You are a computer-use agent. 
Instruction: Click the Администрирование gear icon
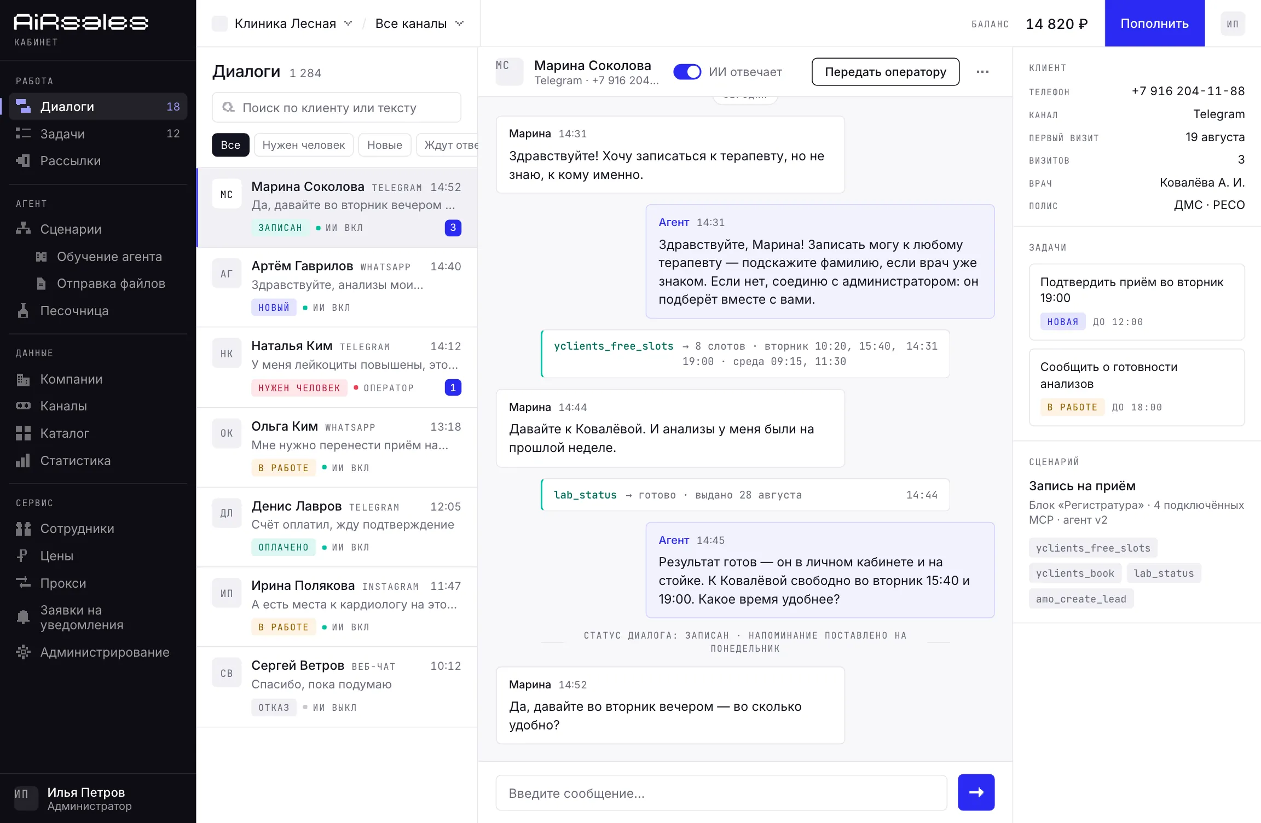pyautogui.click(x=23, y=652)
